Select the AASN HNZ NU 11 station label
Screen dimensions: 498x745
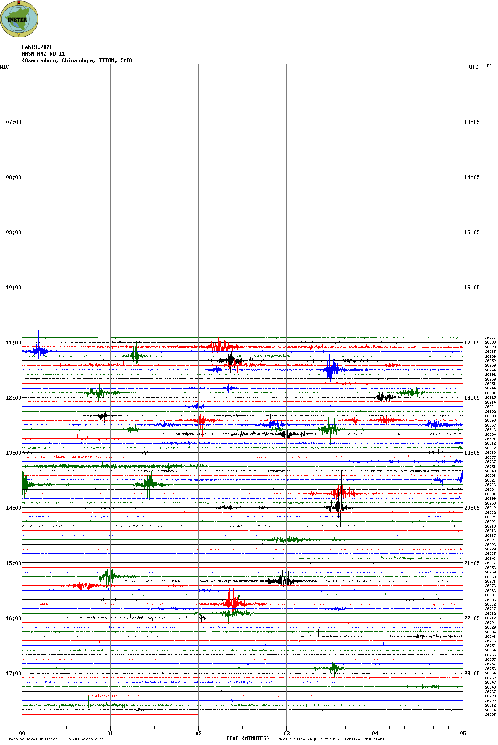[x=43, y=54]
